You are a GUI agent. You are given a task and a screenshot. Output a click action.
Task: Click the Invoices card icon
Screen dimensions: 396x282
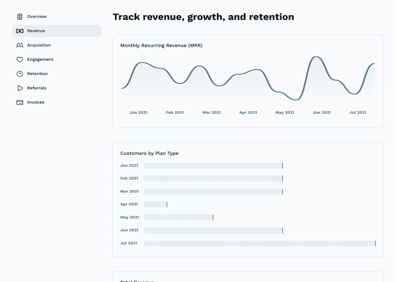[20, 102]
